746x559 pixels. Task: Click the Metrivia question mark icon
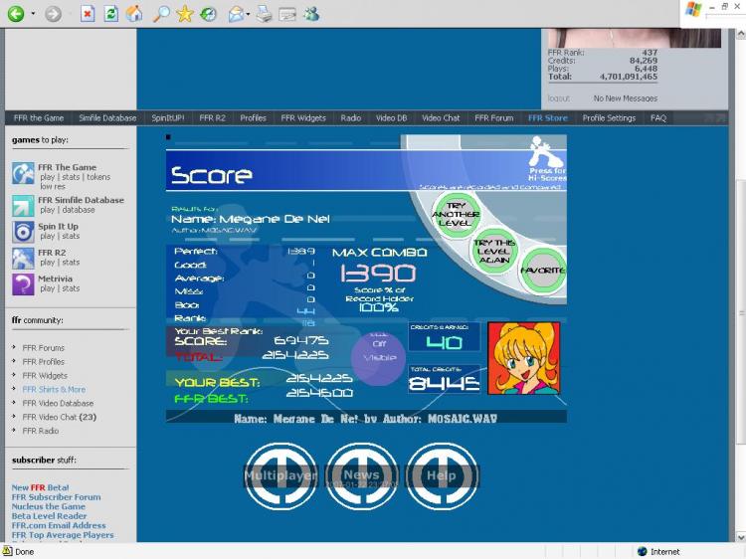(x=23, y=284)
